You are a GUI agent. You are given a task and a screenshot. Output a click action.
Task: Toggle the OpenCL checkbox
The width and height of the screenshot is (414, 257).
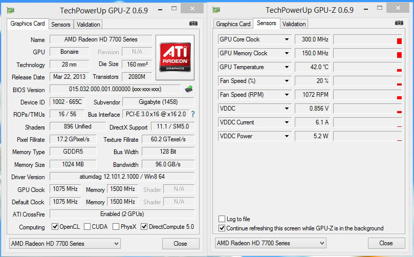55,227
